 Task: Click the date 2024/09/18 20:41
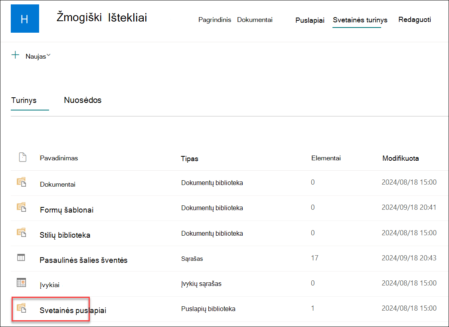(x=409, y=207)
